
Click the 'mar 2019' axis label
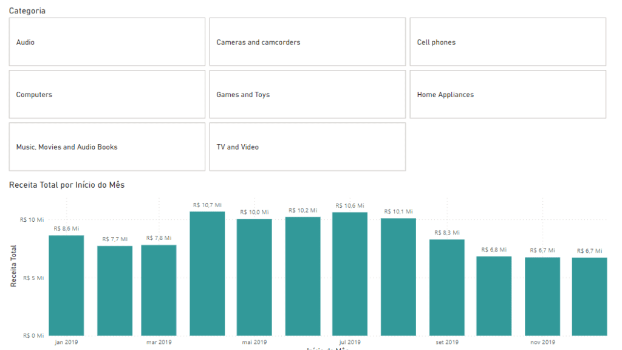[159, 342]
